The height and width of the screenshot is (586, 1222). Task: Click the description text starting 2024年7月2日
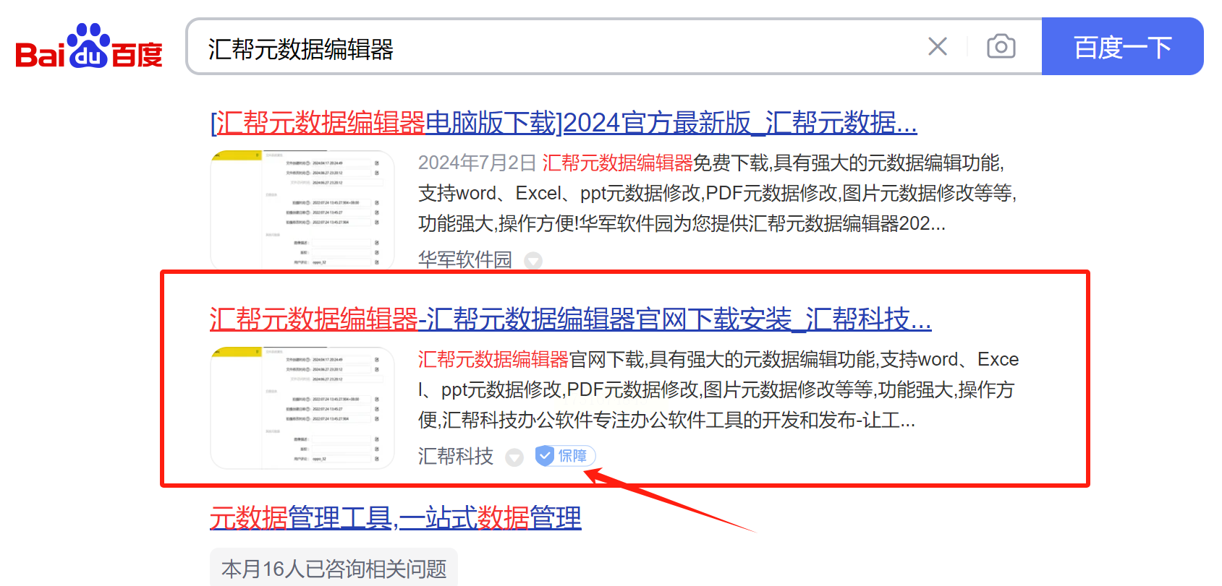718,193
